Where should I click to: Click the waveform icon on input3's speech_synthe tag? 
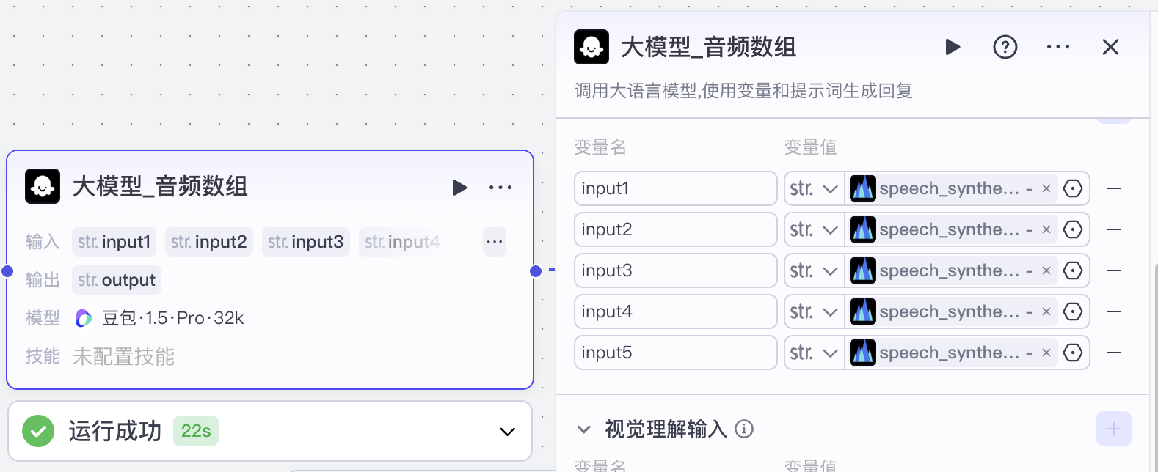click(x=863, y=270)
